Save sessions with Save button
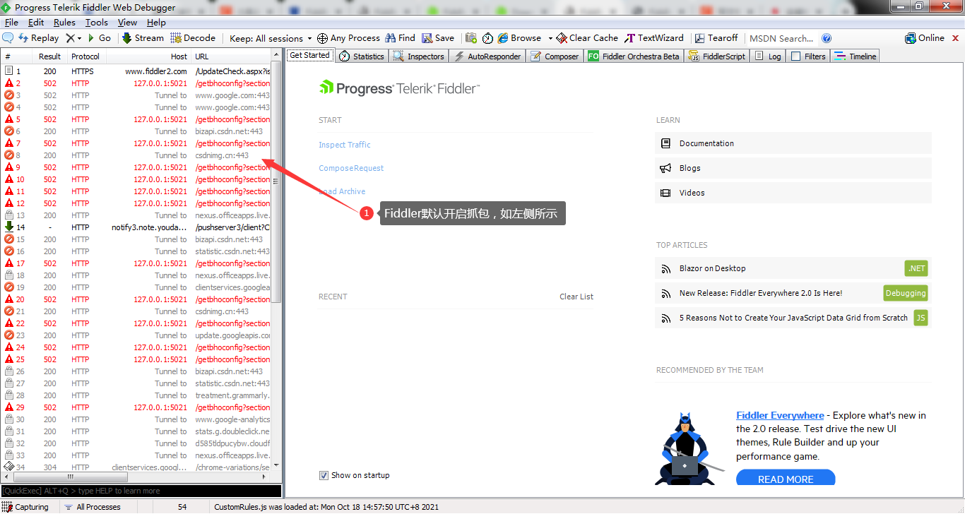The image size is (965, 514). [x=438, y=38]
